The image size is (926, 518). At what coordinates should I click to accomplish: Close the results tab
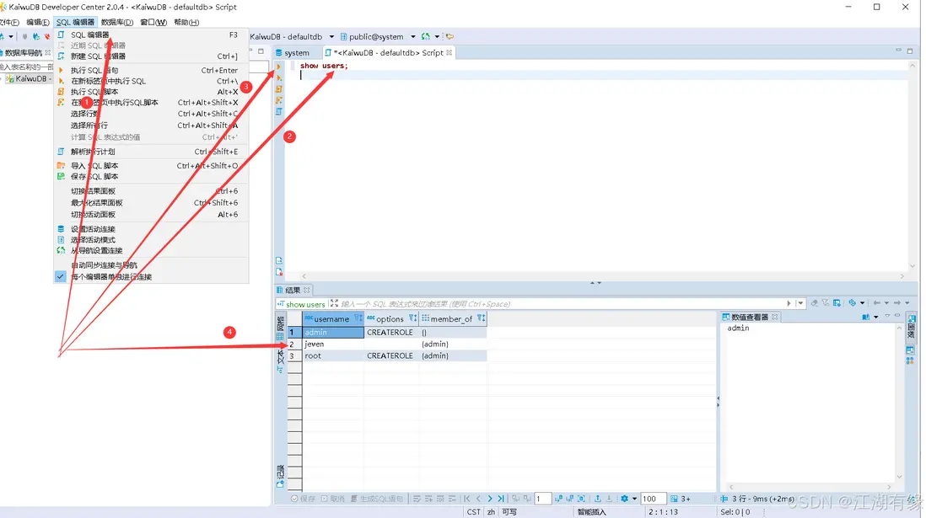click(306, 291)
